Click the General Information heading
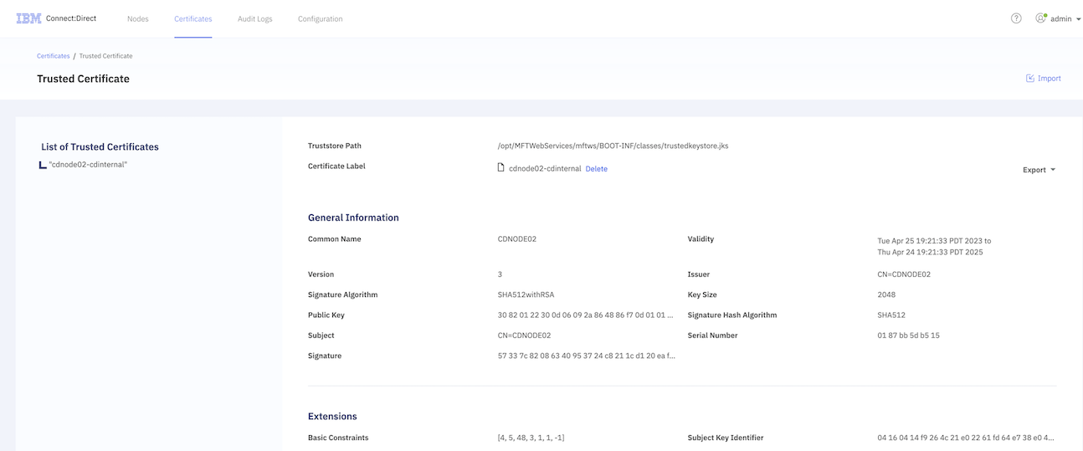This screenshot has height=451, width=1083. point(353,218)
